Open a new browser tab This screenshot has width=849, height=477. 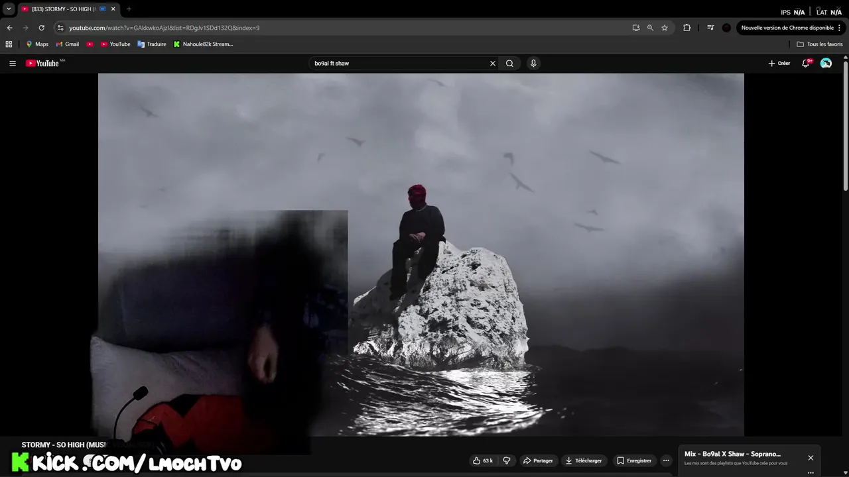pos(129,9)
